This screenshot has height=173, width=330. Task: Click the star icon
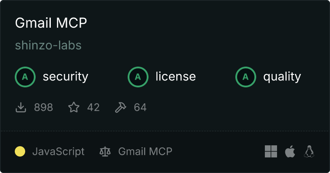coord(74,107)
